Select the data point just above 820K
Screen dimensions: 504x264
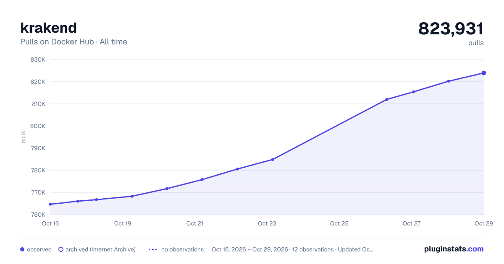[x=449, y=81]
